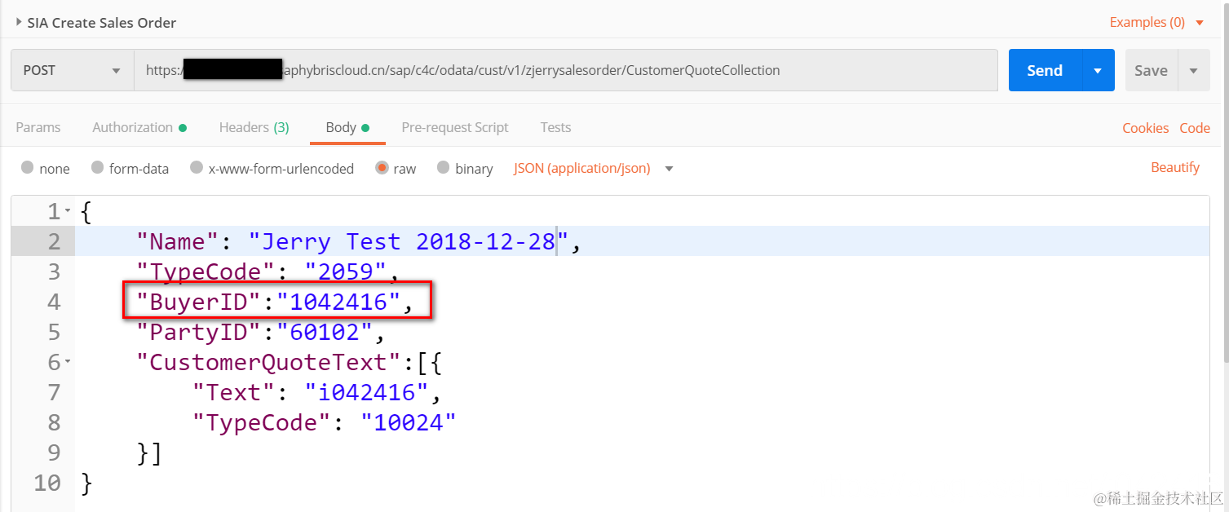The image size is (1229, 512).
Task: Open the Code link
Action: pyautogui.click(x=1195, y=128)
